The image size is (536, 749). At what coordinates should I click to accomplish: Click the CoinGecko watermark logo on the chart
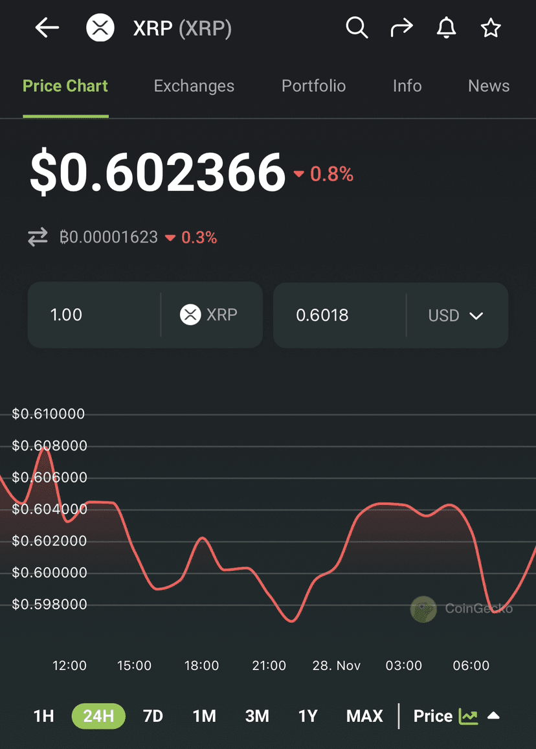point(424,609)
